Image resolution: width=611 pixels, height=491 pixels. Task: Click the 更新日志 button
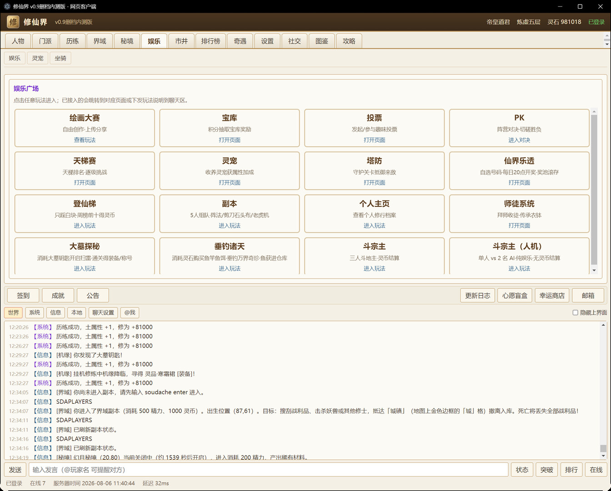click(x=477, y=296)
